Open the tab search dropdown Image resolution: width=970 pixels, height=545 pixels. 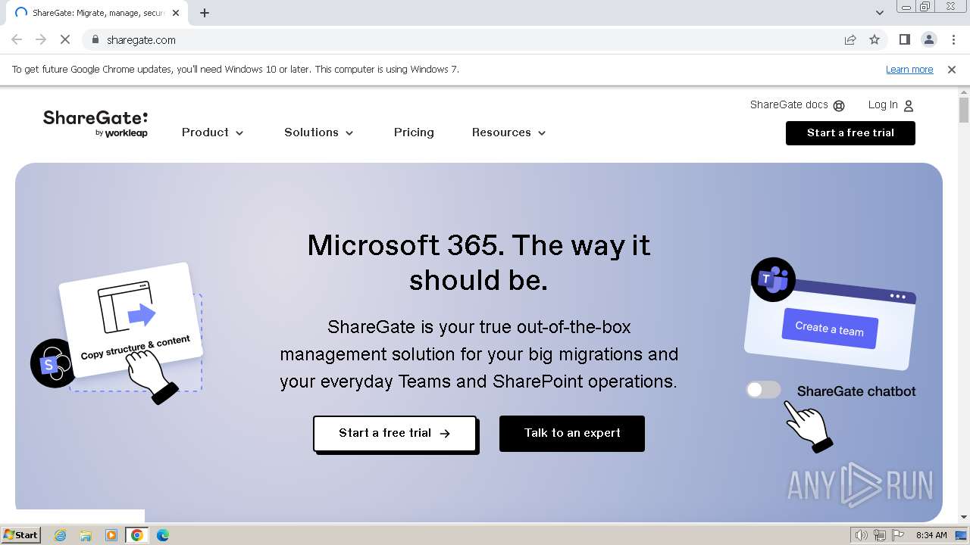(x=880, y=13)
